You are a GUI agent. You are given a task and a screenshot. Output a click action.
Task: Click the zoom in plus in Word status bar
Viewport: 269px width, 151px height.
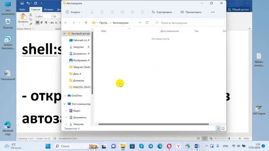point(240,138)
